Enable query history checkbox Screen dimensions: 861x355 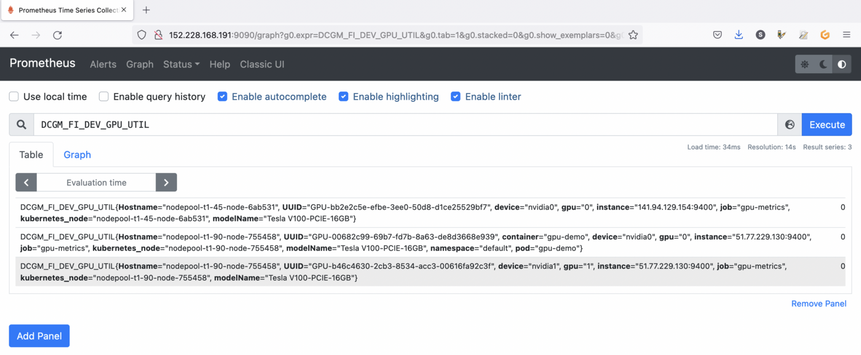click(104, 97)
